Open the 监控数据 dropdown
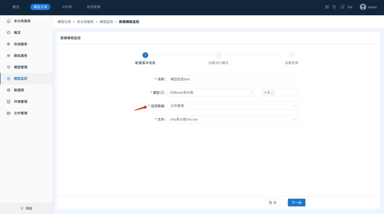Screen dimensions: 384x214 232,106
